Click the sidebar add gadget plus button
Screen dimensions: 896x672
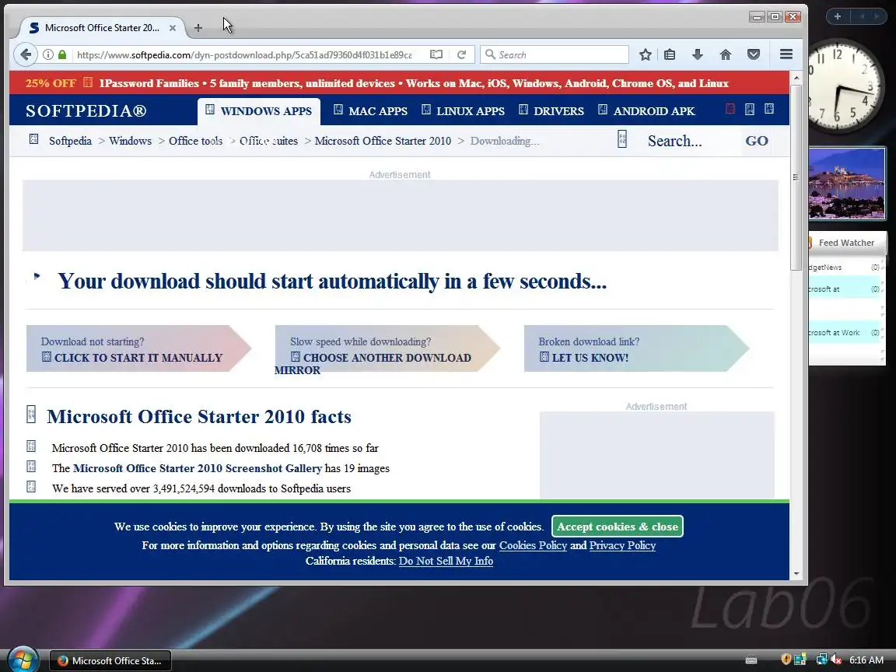837,16
